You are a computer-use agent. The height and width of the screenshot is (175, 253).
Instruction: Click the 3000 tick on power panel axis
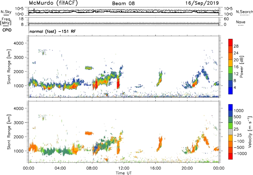[18, 57]
